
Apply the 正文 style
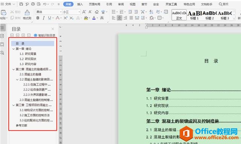click(179, 15)
